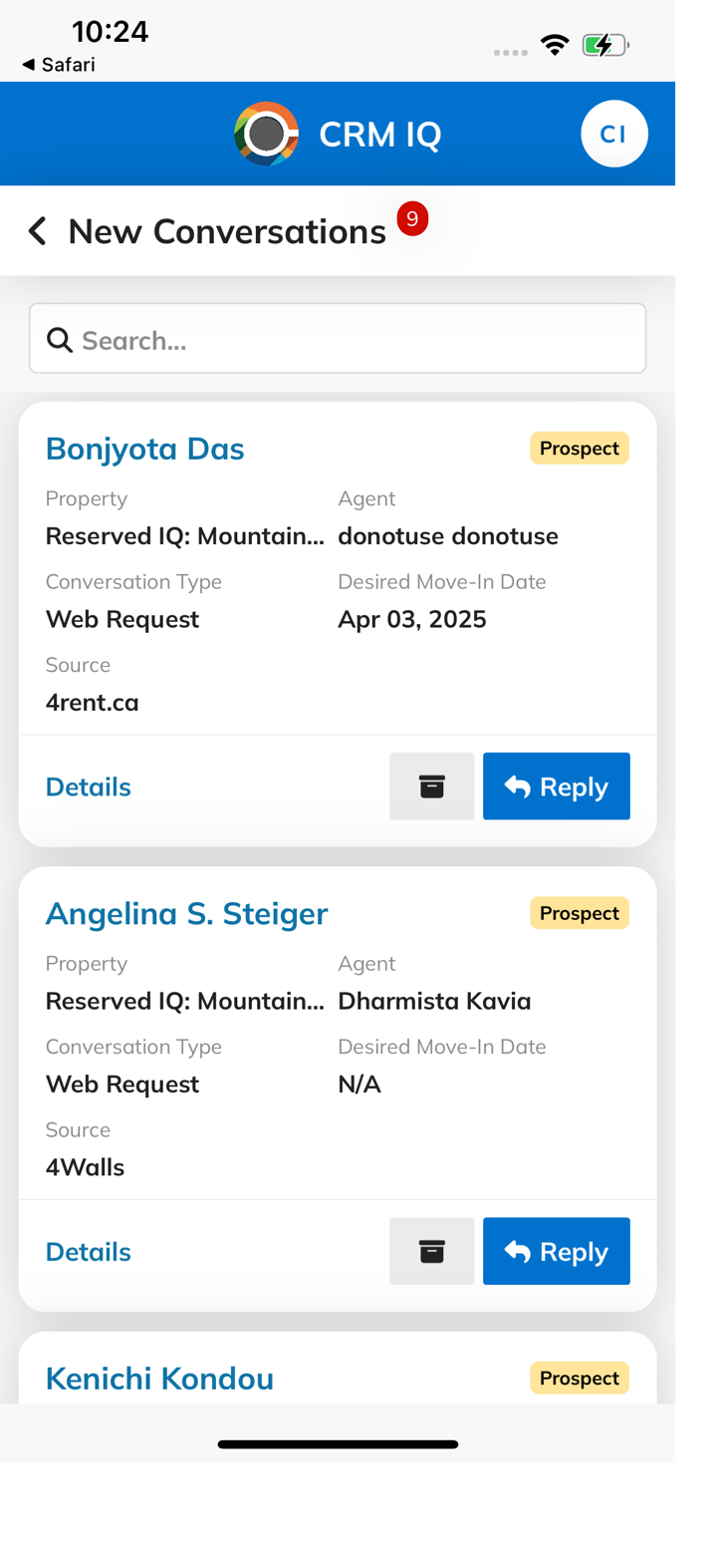Open the Angelina S. Steiger name link
Screen dimensions: 717x1553
point(187,913)
